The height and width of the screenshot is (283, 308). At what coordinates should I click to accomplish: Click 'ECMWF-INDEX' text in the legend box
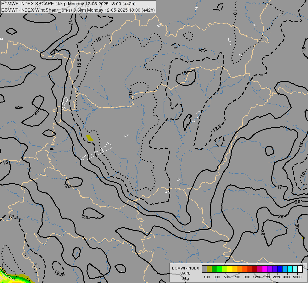point(186,268)
